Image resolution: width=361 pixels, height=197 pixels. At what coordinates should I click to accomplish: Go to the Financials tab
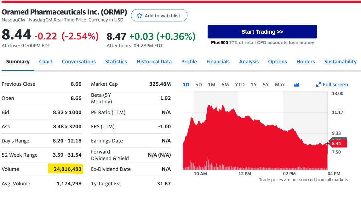click(x=218, y=61)
